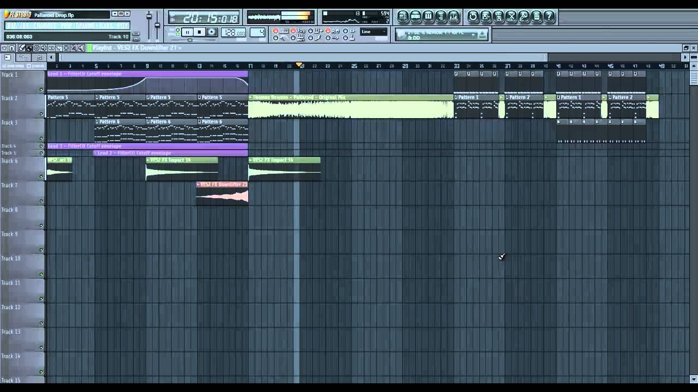Click the Playback speaker tool in Playlist
698x392 pixels.
81,48
